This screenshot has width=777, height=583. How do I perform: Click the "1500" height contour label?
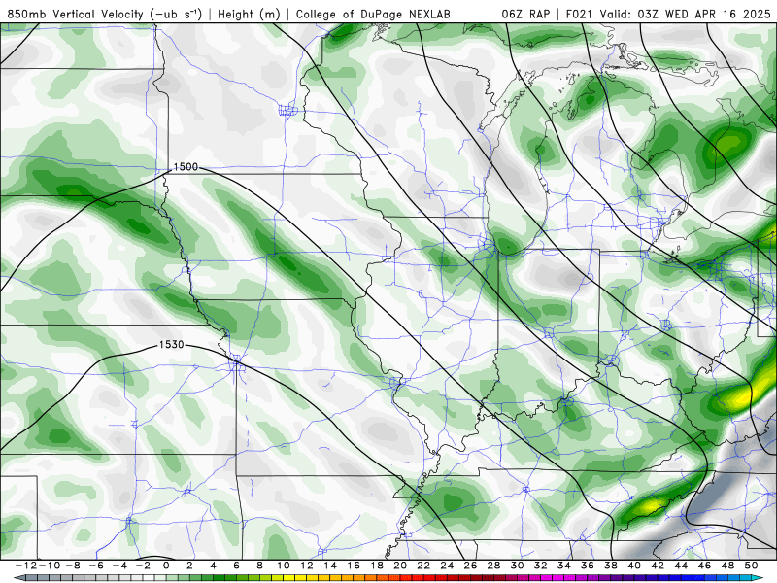(186, 167)
